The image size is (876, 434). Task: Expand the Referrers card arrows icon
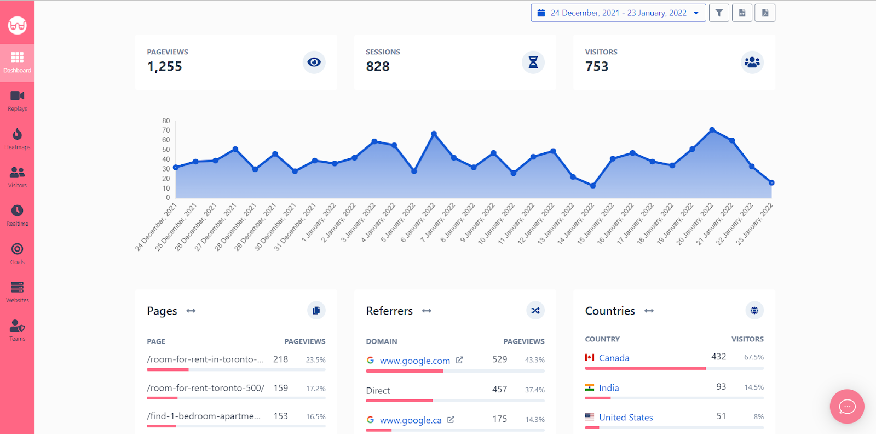tap(427, 311)
